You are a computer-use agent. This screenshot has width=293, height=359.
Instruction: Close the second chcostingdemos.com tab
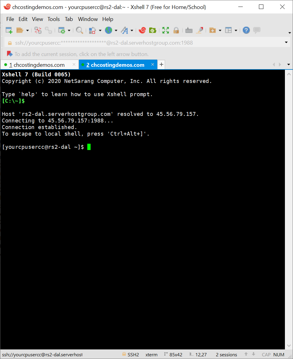(152, 65)
